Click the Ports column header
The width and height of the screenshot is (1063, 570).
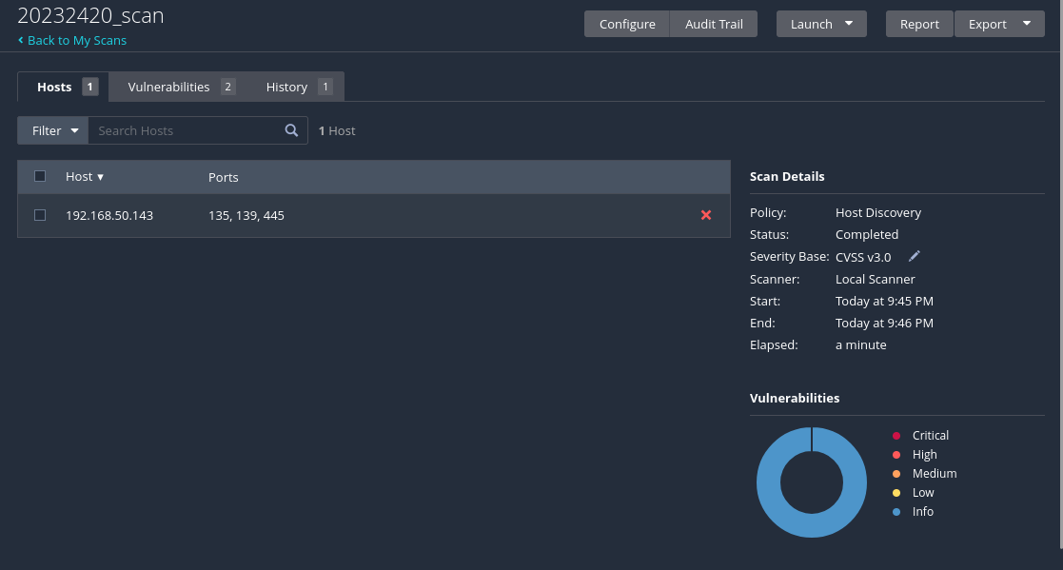point(223,177)
